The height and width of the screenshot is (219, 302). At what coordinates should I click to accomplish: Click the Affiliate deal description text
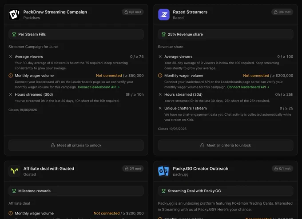coord(19,203)
